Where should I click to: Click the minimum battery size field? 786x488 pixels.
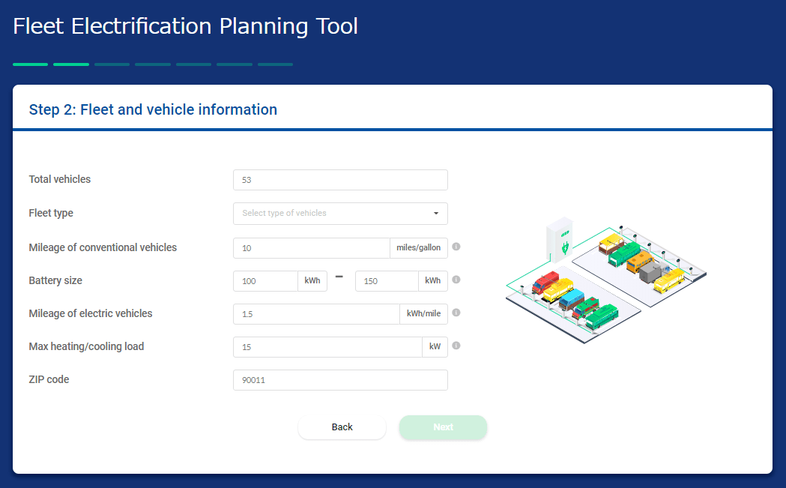coord(265,281)
